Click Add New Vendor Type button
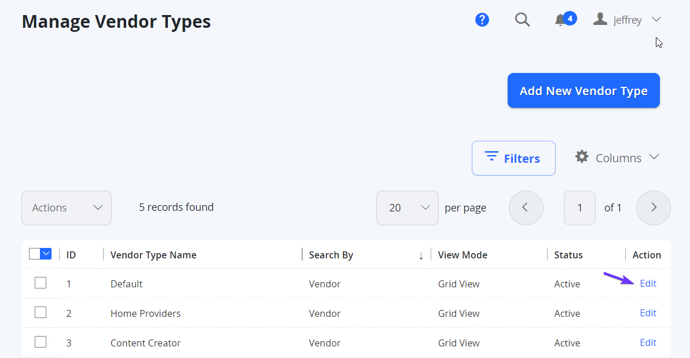The image size is (690, 358). pyautogui.click(x=583, y=91)
